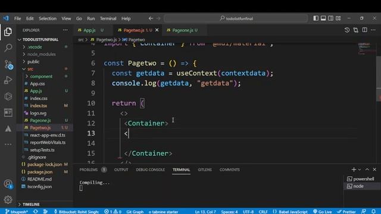Close the bottom panel
The height and width of the screenshot is (214, 381).
point(374,169)
